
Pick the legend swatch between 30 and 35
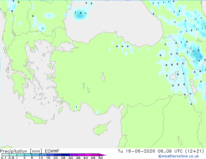[73, 155]
